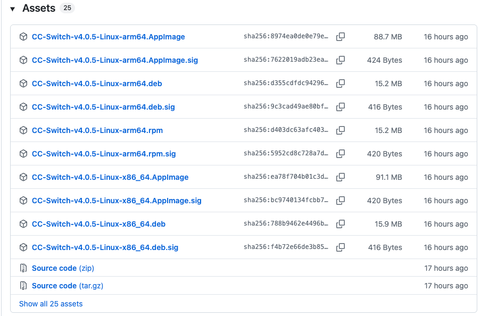481x316 pixels.
Task: Copy SHA256 for Linux-arm64.rpm.sig
Action: coord(341,154)
